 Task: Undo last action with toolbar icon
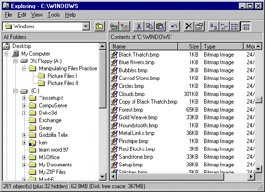click(174, 27)
